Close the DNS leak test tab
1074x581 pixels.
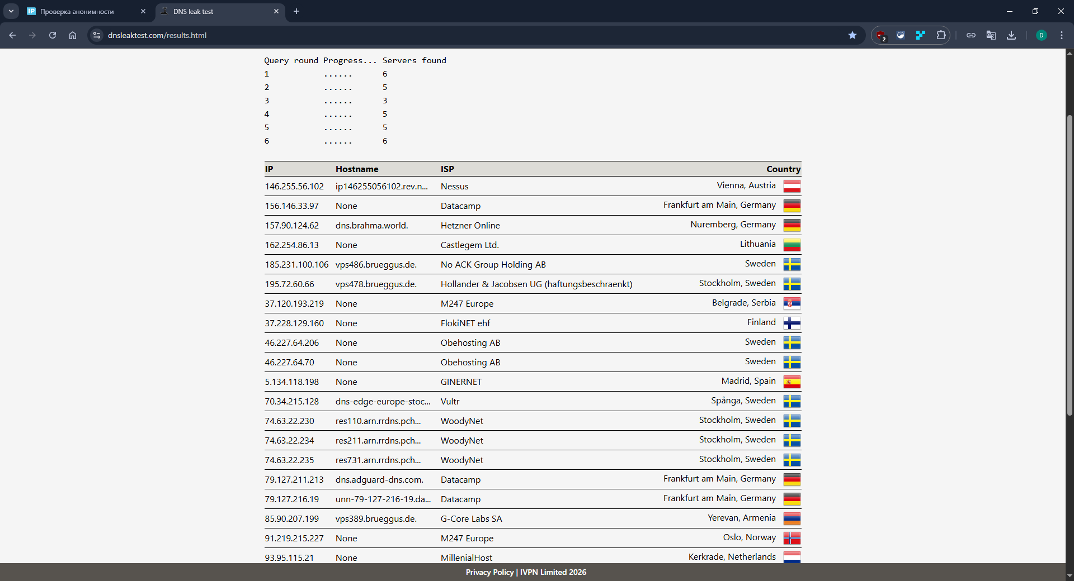point(276,11)
